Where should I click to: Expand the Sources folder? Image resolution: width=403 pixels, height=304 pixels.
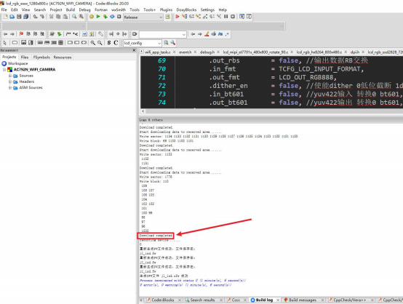(10, 76)
